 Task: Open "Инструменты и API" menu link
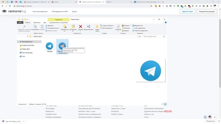(x=60, y=11)
